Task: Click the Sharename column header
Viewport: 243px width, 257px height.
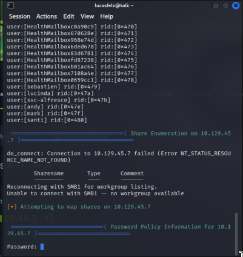Action: tap(48, 174)
